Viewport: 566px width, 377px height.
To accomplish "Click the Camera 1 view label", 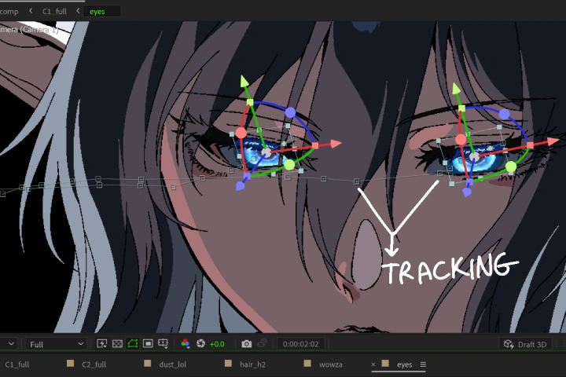I will tap(30, 29).
